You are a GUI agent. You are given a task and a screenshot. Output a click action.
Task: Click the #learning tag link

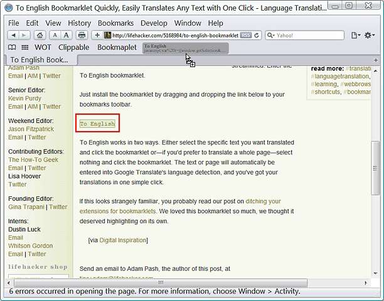coord(324,84)
